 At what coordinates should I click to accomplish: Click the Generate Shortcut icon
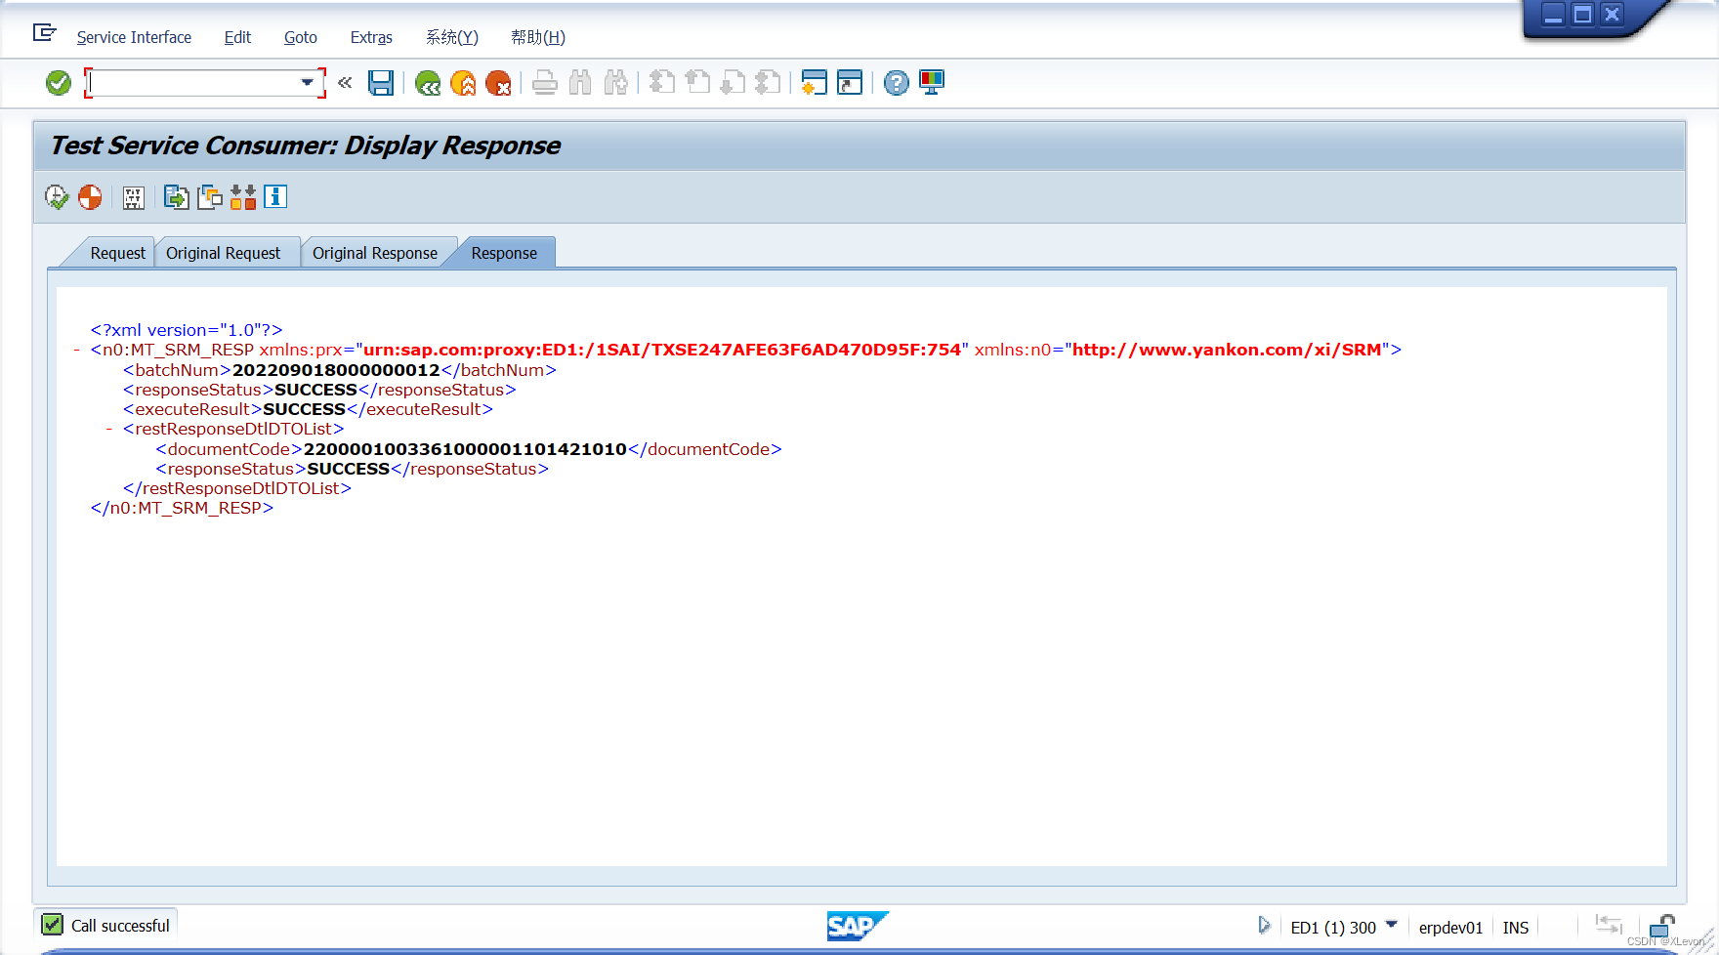tap(850, 83)
